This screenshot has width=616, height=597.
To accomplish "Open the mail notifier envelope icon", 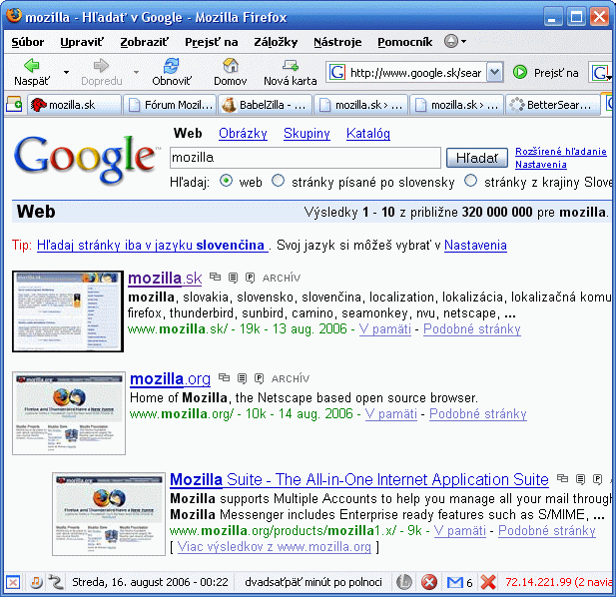I will click(455, 582).
